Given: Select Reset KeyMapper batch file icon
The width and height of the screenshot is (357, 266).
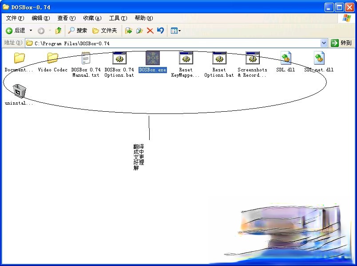Looking at the screenshot, I should point(186,58).
